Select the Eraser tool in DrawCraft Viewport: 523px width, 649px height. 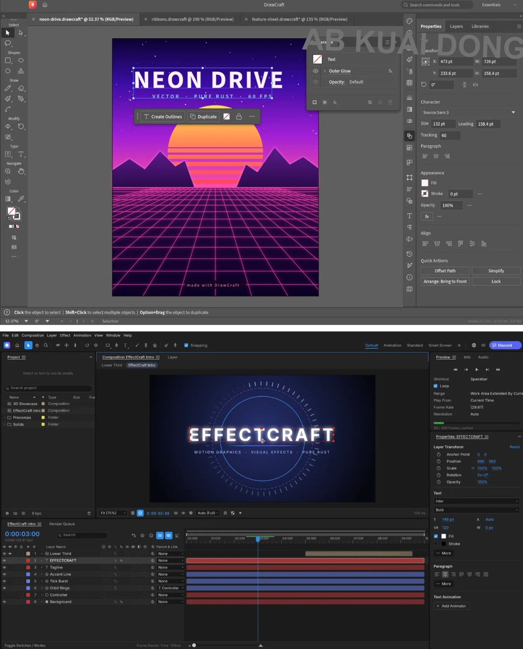click(x=21, y=88)
